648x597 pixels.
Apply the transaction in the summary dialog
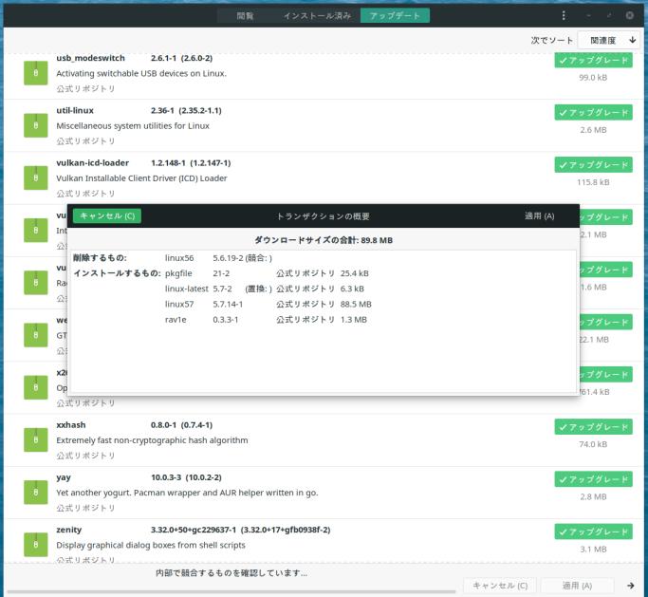point(539,215)
